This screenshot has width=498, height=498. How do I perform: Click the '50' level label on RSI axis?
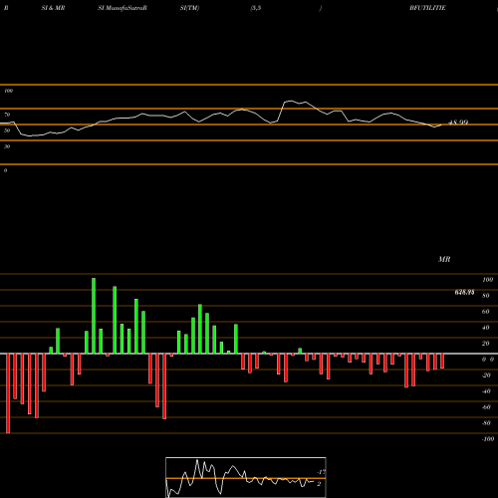[7, 130]
